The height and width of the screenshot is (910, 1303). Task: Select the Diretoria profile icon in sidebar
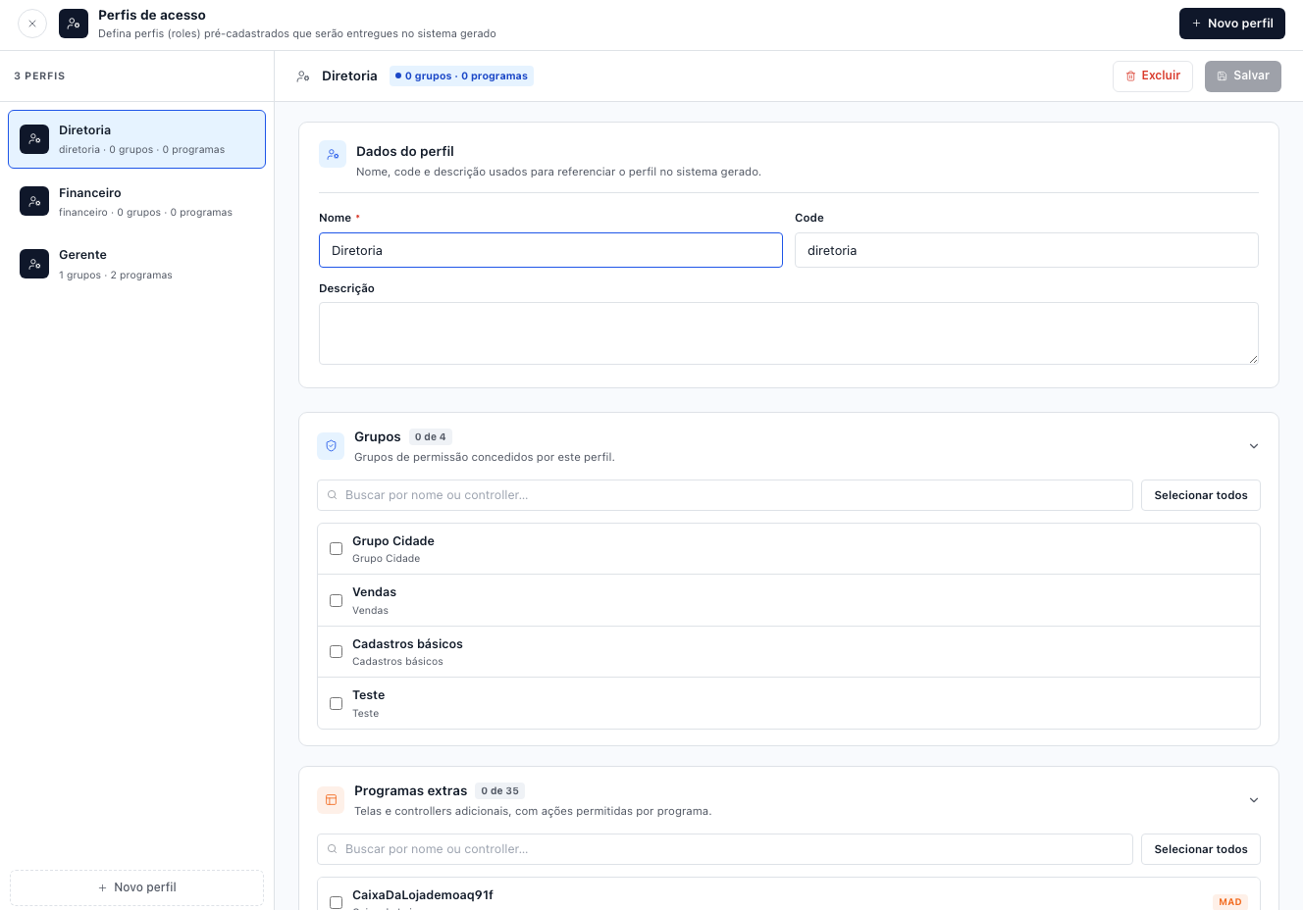pos(34,139)
